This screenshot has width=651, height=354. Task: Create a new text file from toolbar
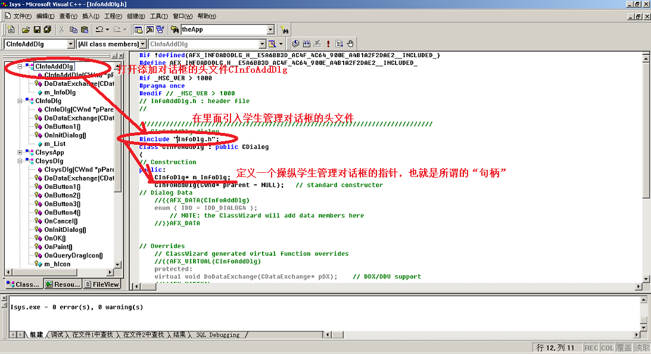tap(11, 30)
